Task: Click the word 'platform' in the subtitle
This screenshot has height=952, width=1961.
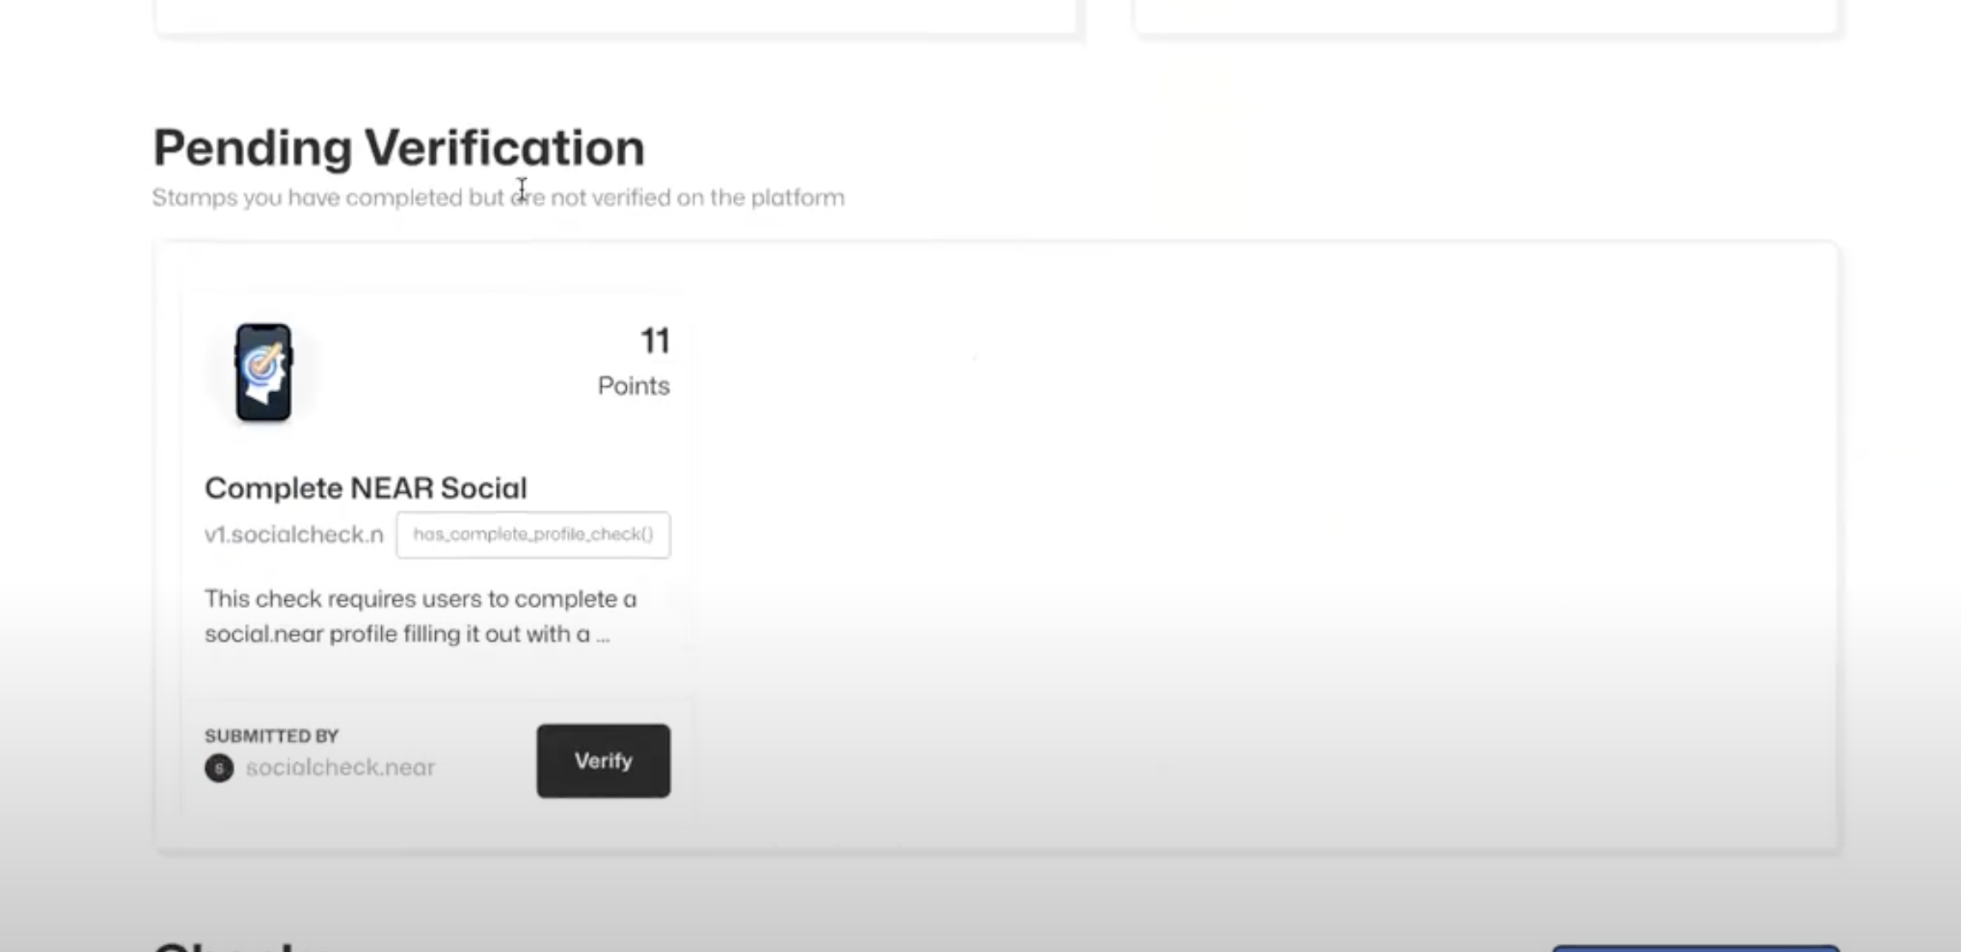Action: click(x=797, y=198)
